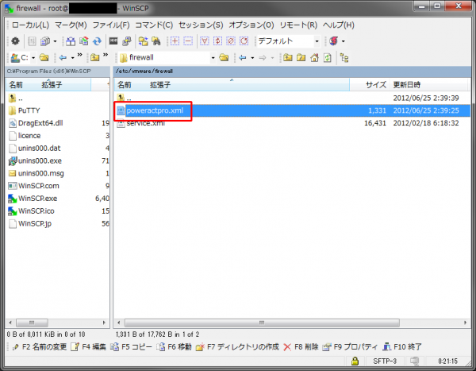Image resolution: width=476 pixels, height=371 pixels.
Task: Open remote directory folder icon beside firewall
Action: [224, 57]
